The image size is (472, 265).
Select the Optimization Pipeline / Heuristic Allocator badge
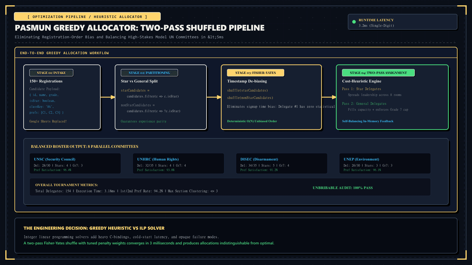coord(87,17)
